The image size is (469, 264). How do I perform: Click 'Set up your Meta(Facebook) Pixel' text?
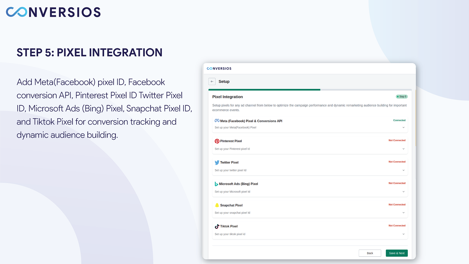235,128
